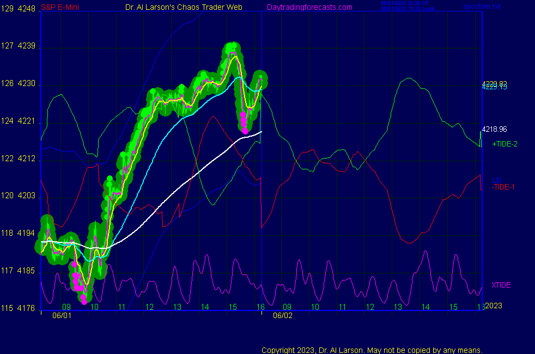Image resolution: width=535 pixels, height=354 pixels.
Task: Click the Daytradingforecasts.com link in header
Action: coord(309,7)
